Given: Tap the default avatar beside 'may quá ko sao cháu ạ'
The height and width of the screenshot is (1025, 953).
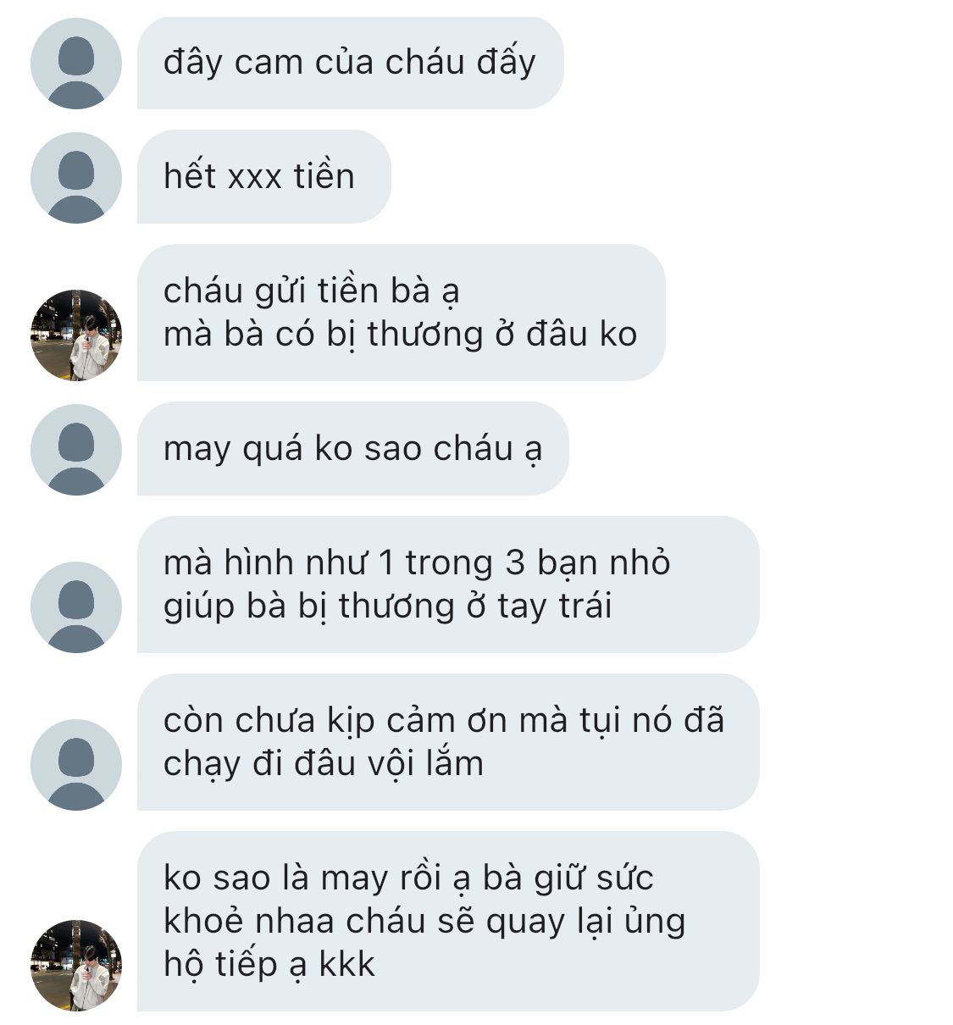Looking at the screenshot, I should pos(76,450).
